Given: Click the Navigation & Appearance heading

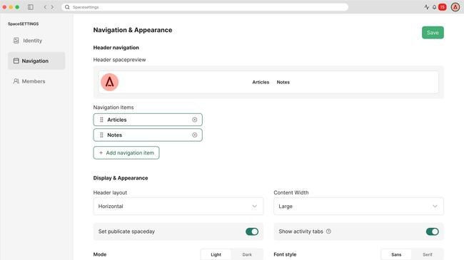Looking at the screenshot, I should 133,30.
